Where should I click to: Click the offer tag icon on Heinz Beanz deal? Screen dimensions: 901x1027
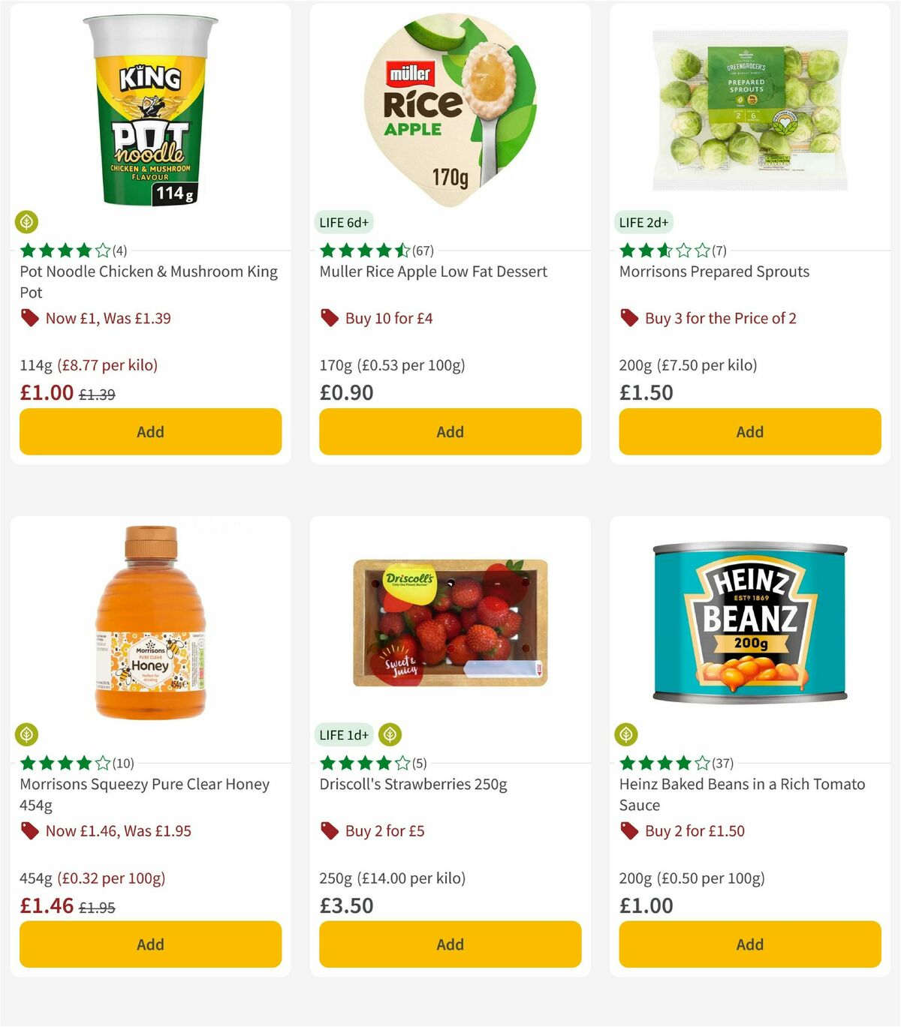point(628,831)
